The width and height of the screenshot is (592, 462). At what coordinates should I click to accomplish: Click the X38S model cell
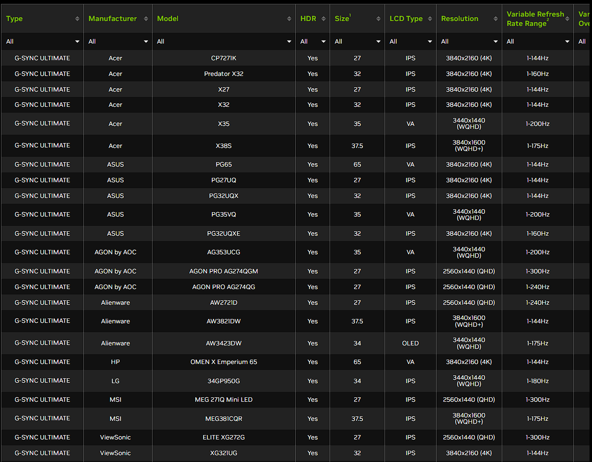224,146
